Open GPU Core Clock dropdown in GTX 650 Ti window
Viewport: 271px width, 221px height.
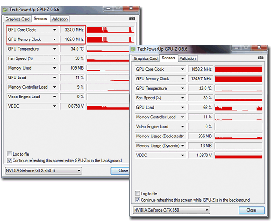[x=54, y=30]
